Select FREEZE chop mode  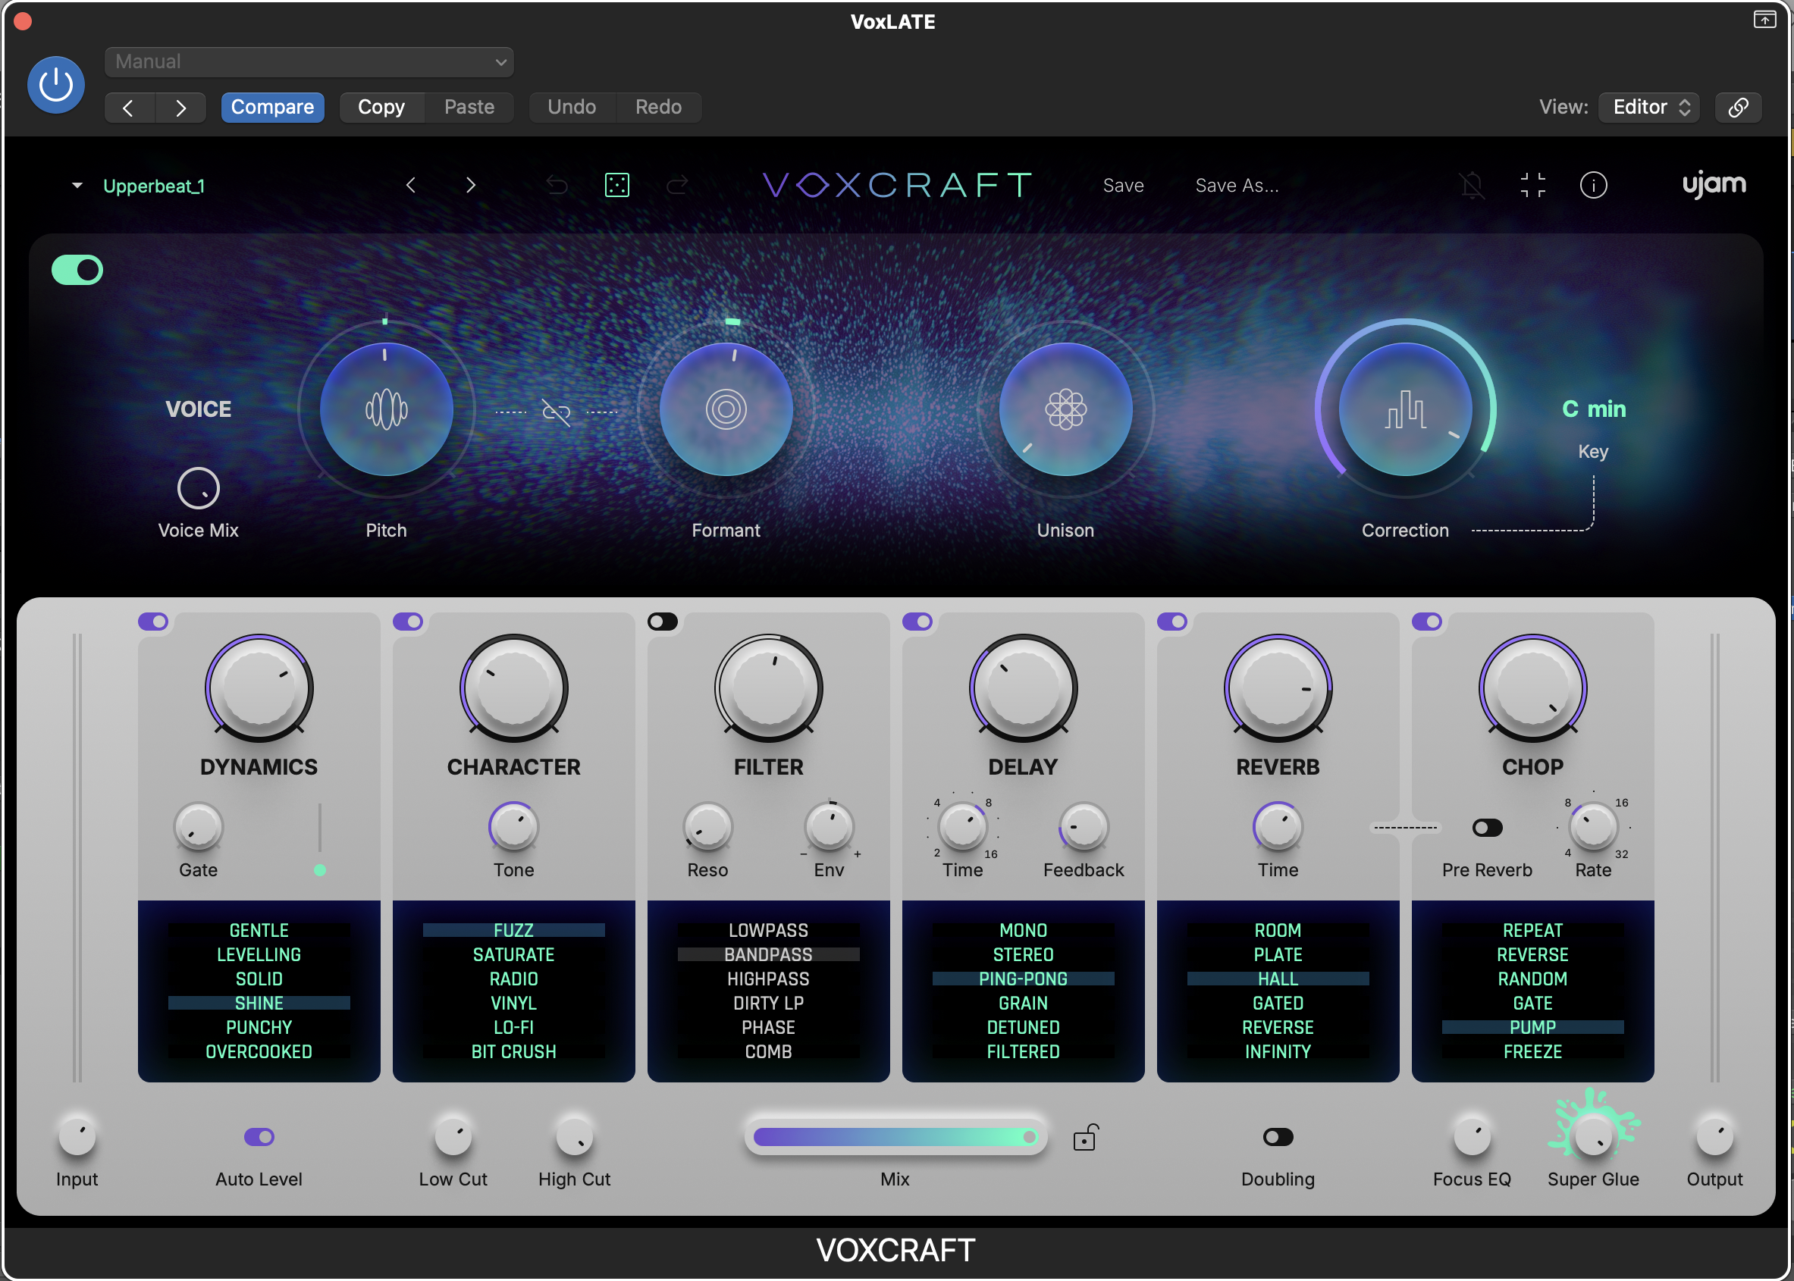click(x=1533, y=1052)
